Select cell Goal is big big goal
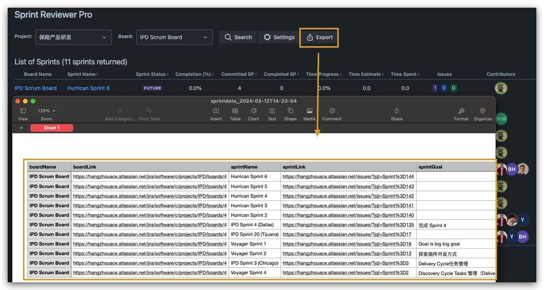This screenshot has width=544, height=290. pos(456,244)
